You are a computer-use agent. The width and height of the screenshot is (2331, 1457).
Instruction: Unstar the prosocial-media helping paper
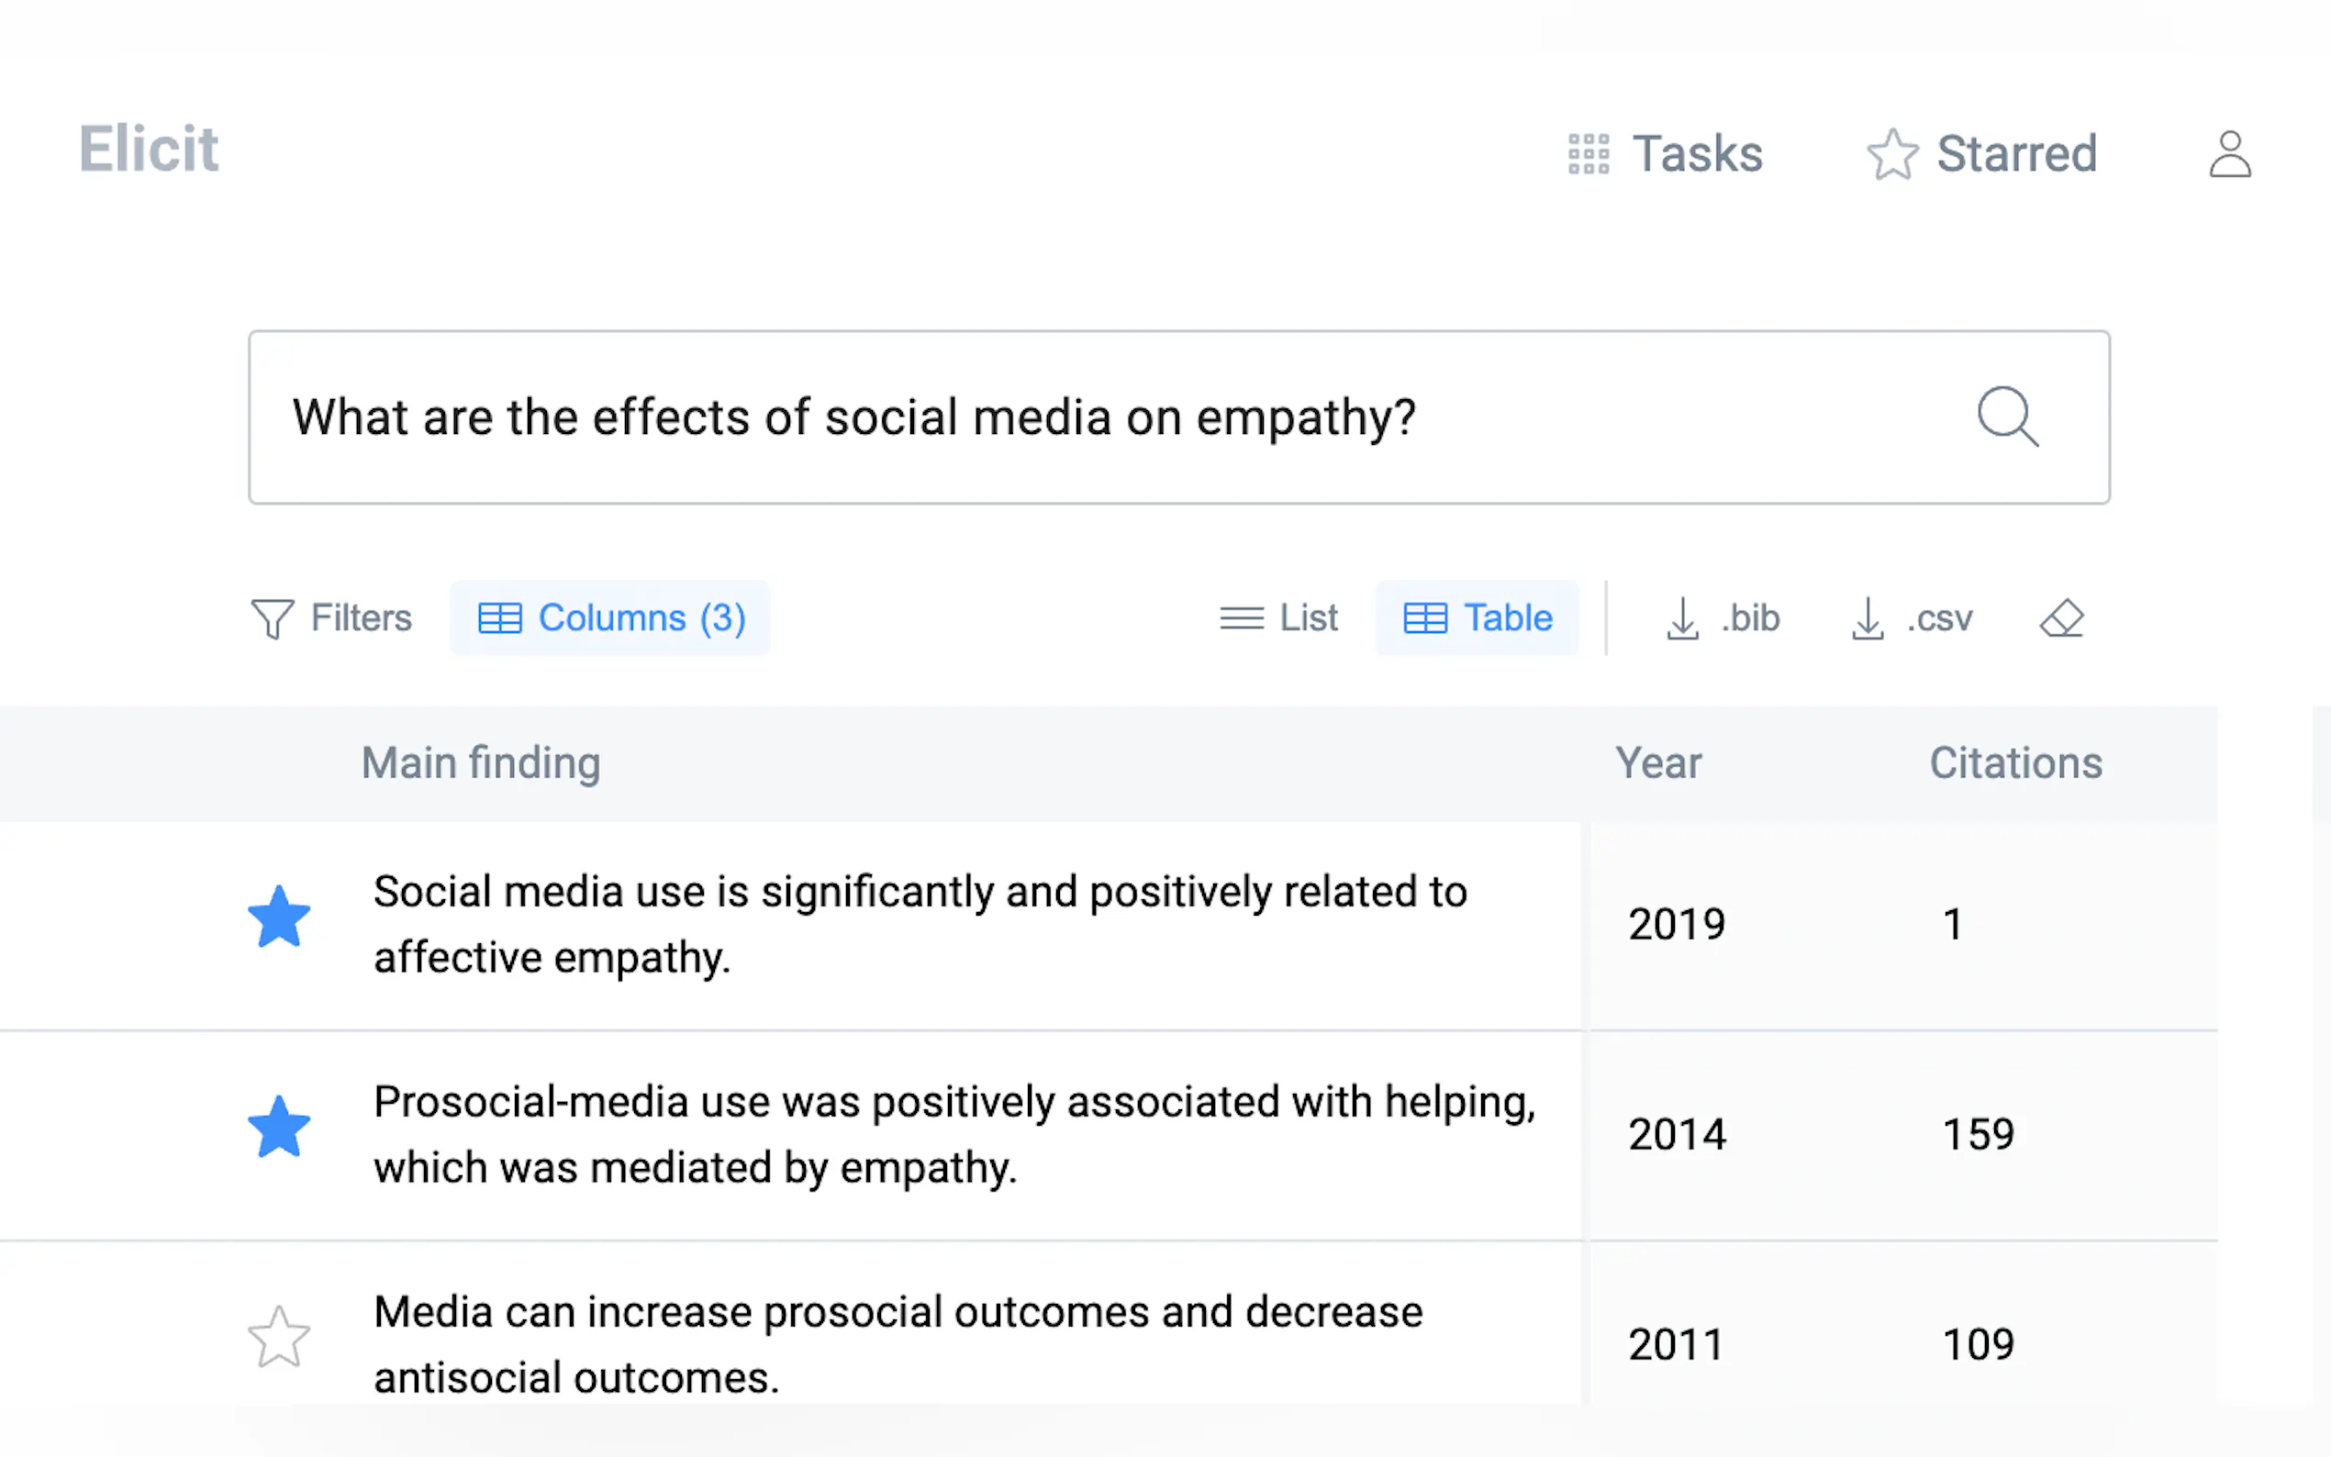(x=278, y=1128)
